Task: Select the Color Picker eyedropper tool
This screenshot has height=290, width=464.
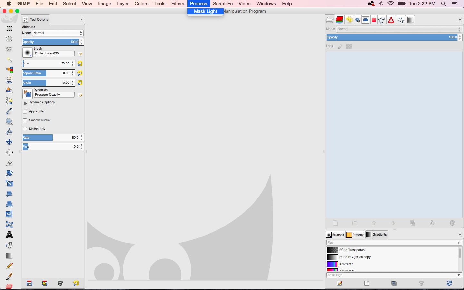Action: 9,111
